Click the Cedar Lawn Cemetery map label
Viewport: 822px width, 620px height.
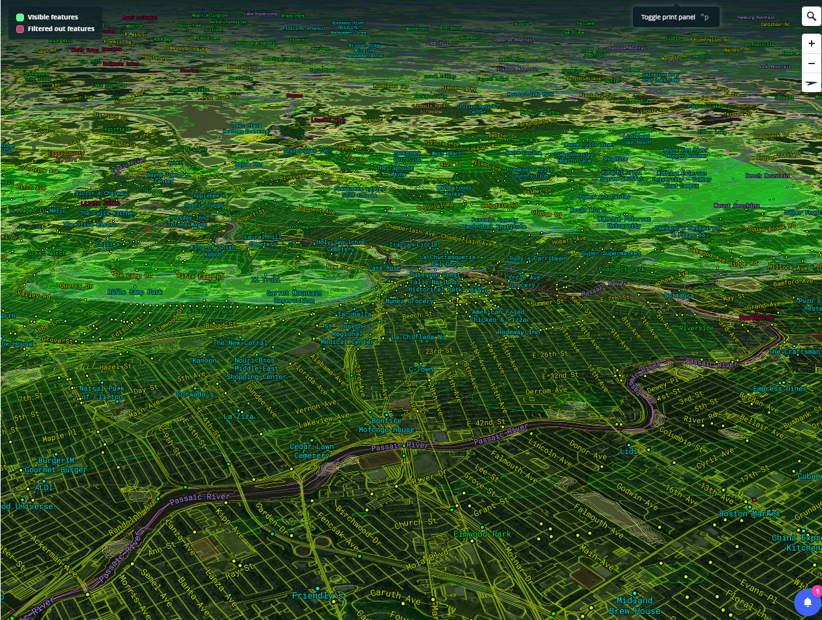point(312,451)
